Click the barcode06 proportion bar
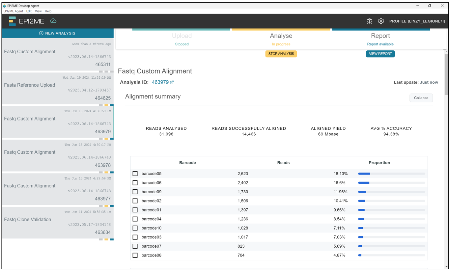The height and width of the screenshot is (270, 450). 392,183
